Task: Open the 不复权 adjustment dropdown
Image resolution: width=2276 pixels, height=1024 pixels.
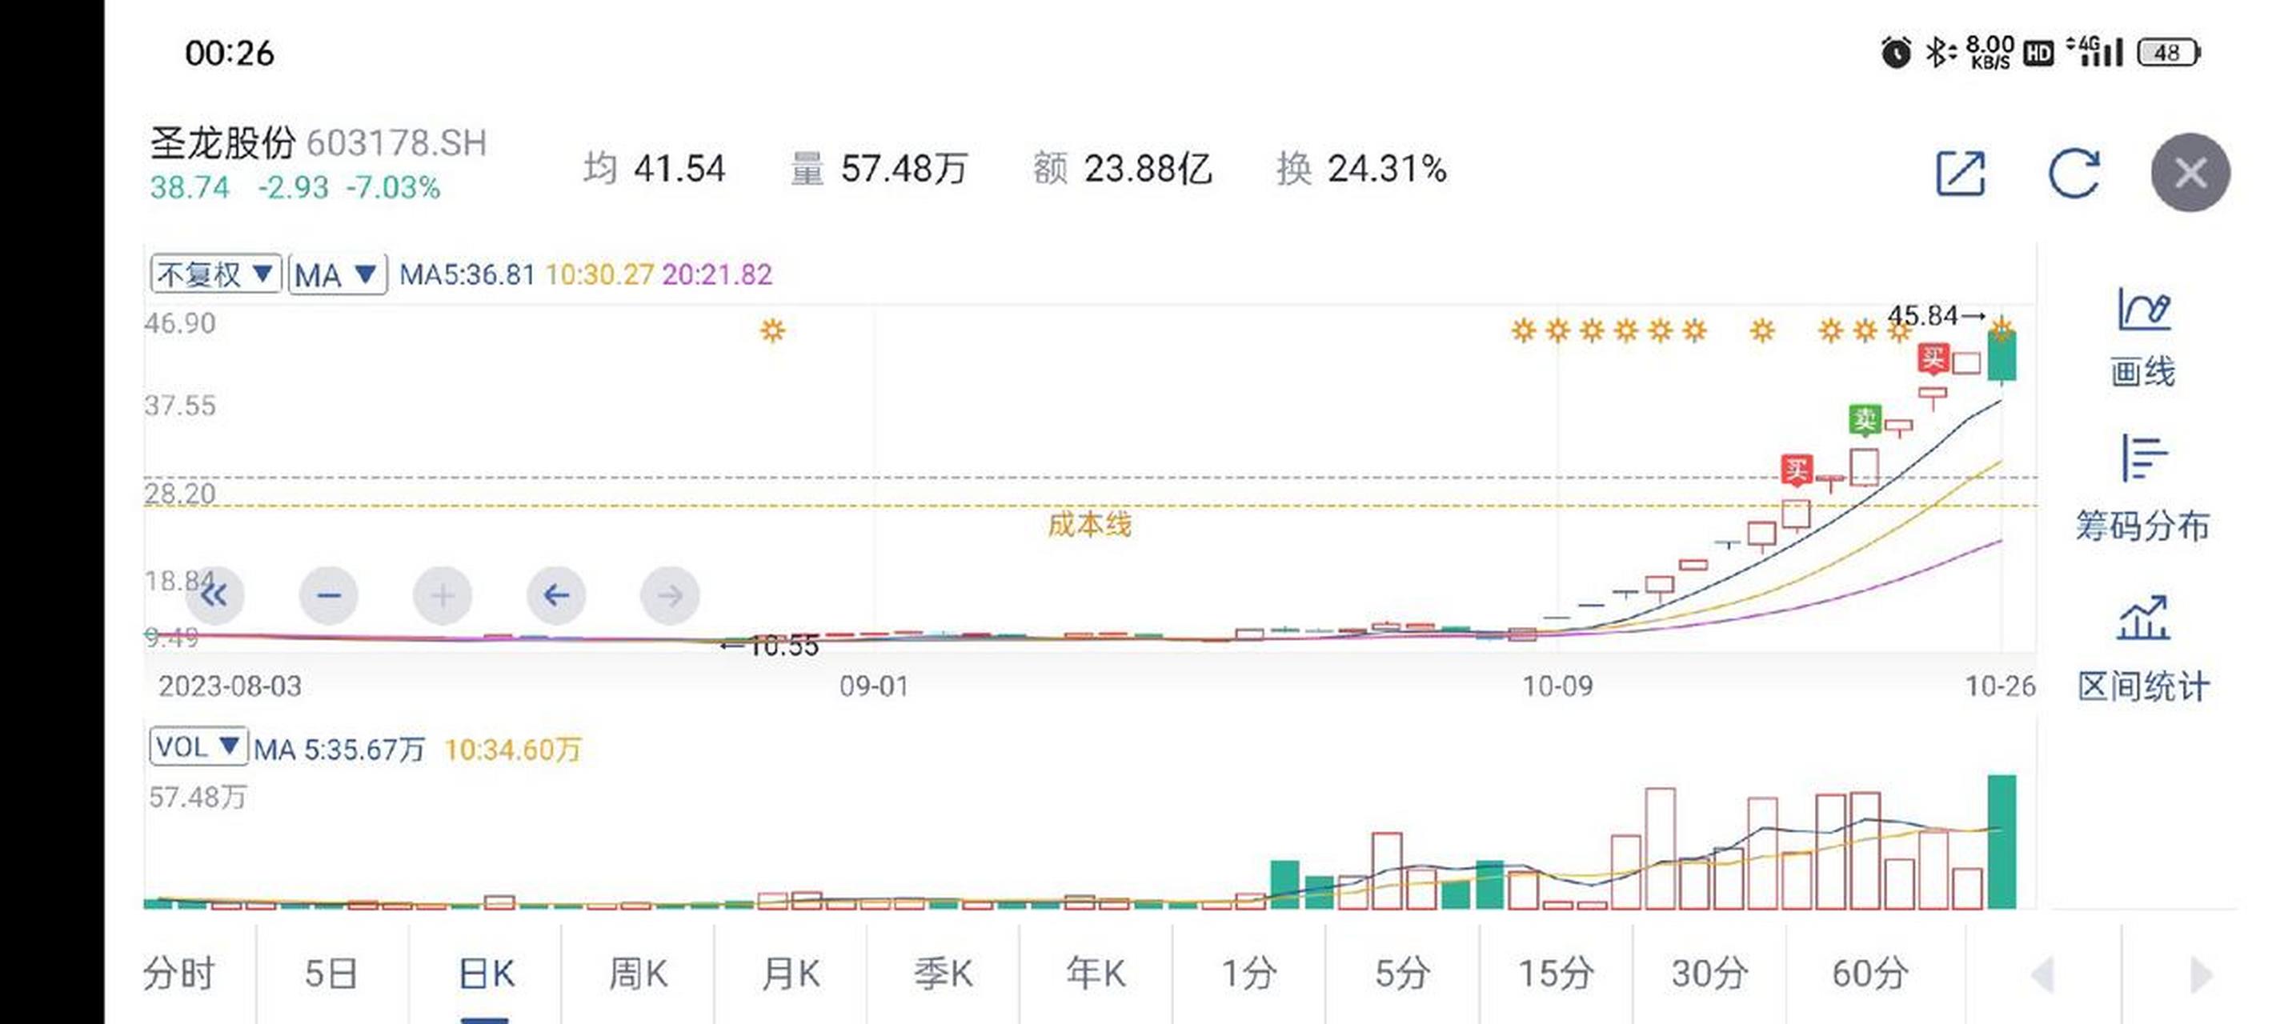Action: tap(214, 274)
